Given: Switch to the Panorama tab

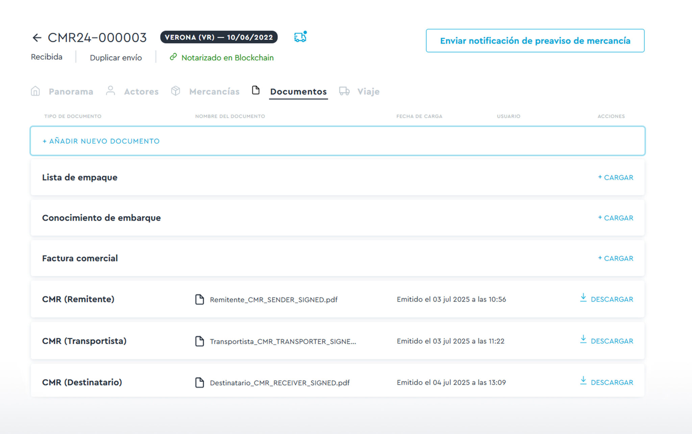Looking at the screenshot, I should tap(71, 92).
